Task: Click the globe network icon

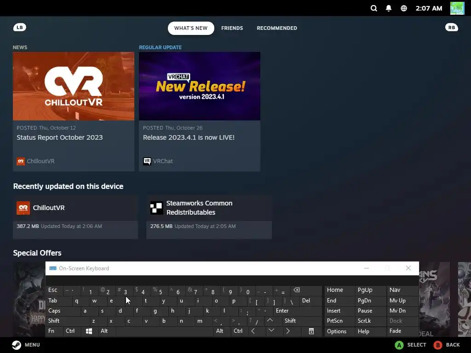Action: pyautogui.click(x=404, y=8)
